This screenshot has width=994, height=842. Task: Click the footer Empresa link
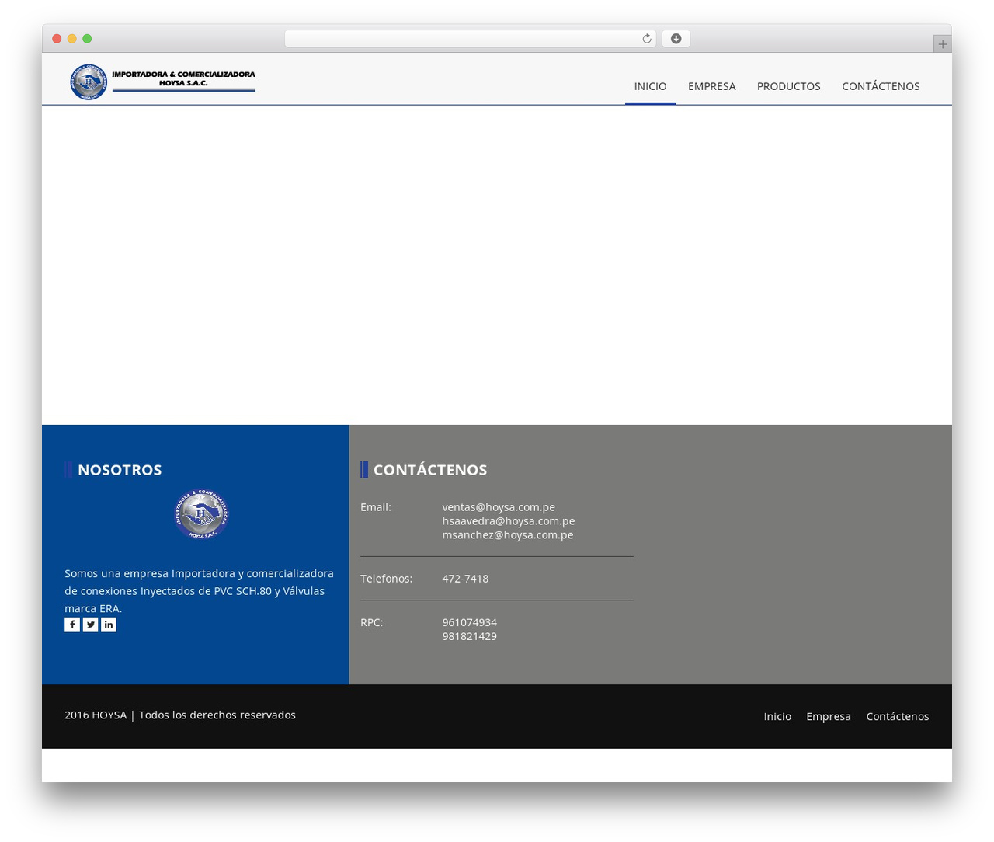(829, 716)
